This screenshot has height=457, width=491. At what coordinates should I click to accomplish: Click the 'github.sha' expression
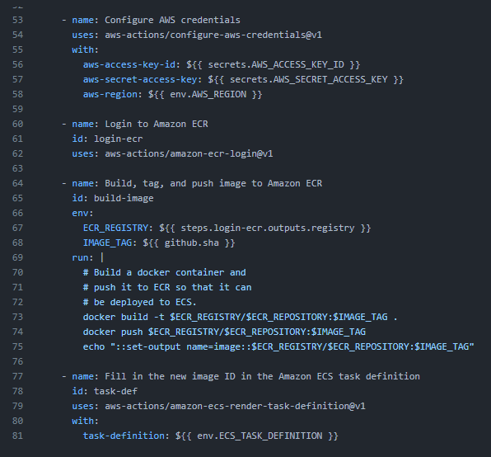pos(192,243)
